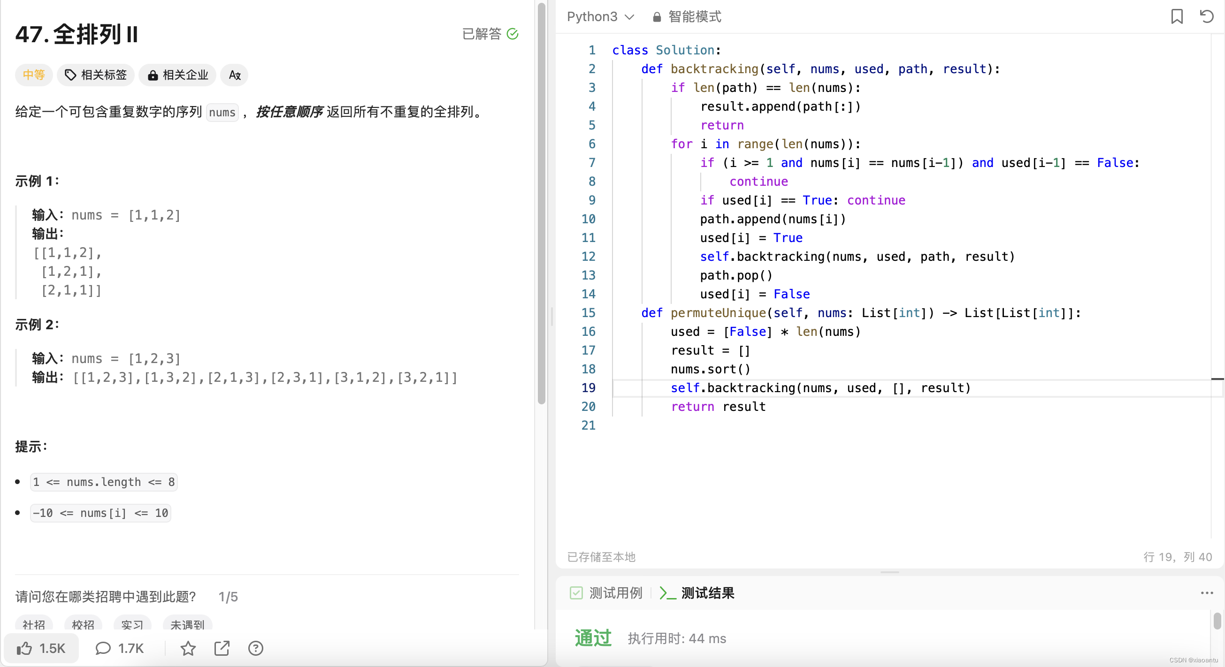The height and width of the screenshot is (667, 1225).
Task: Click the 'used = [False] * len(nums)' line
Action: 766,332
